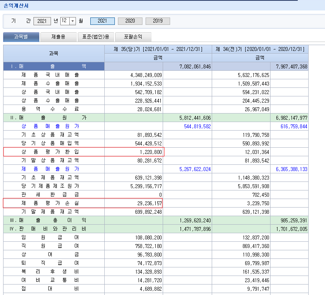This screenshot has width=325, height=295.
Task: Click the Ⅳ.판매비와관리비 row label
Action: 54,229
